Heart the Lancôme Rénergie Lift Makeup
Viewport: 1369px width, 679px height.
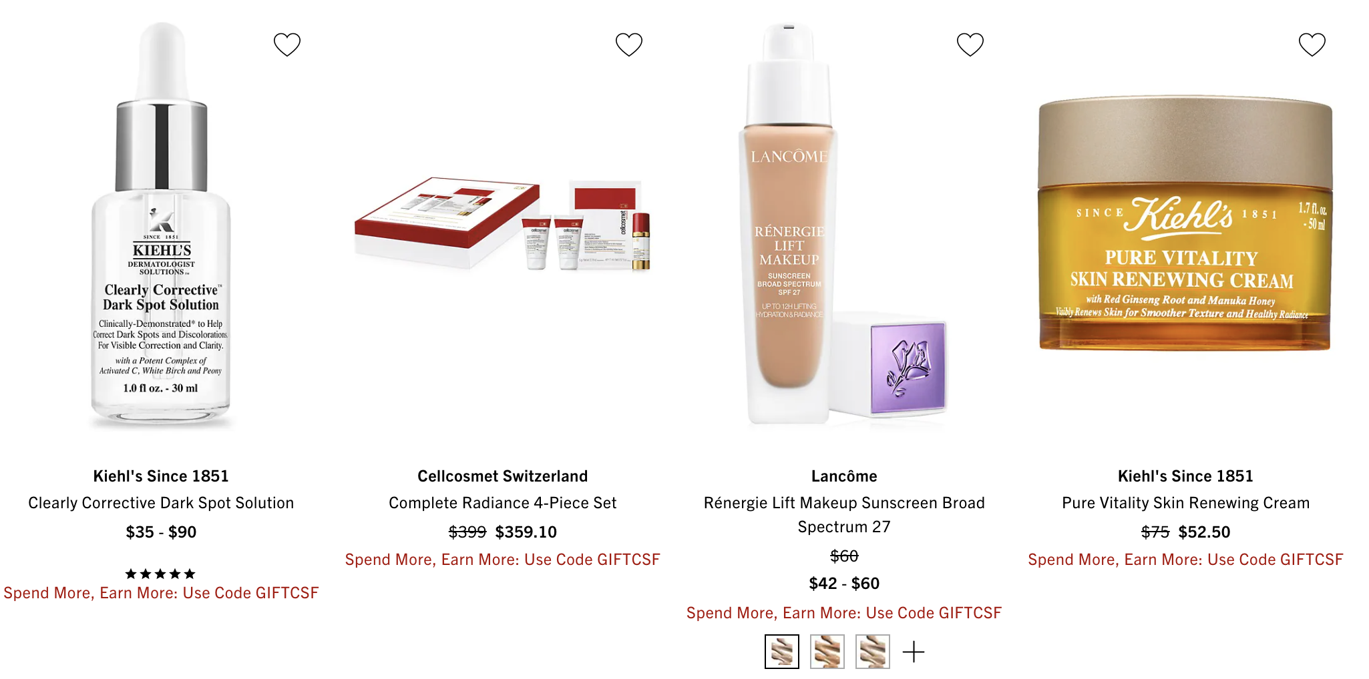pos(970,45)
